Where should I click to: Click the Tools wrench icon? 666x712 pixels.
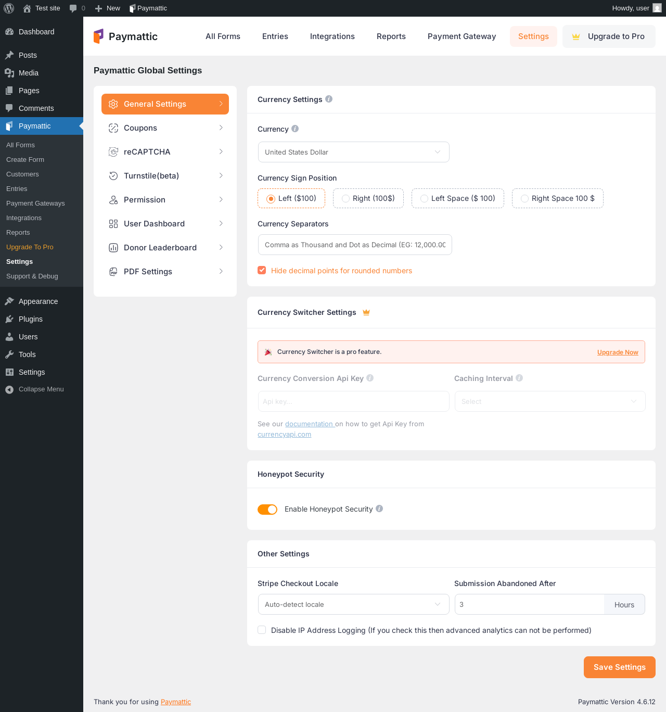(9, 354)
